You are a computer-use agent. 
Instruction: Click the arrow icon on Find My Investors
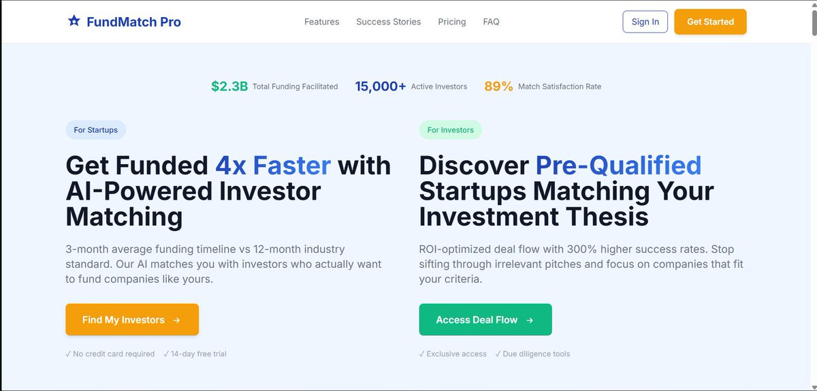pos(176,320)
